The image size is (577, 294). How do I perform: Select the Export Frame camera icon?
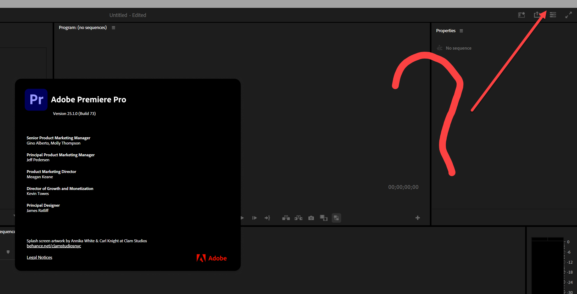click(x=311, y=218)
